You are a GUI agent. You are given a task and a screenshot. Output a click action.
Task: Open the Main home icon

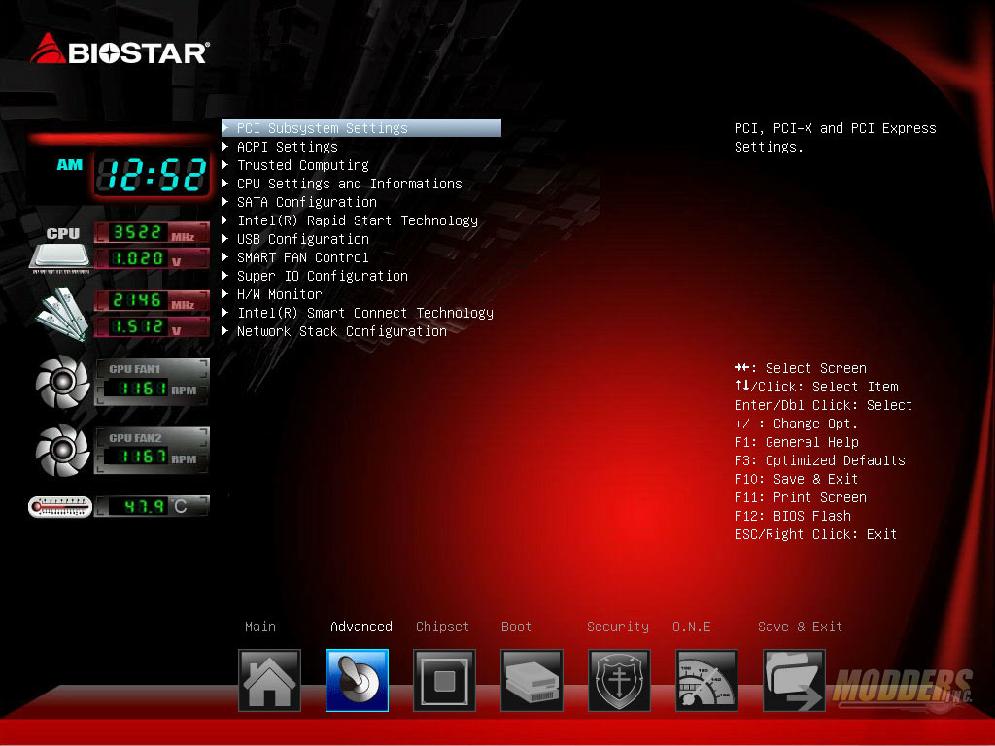(269, 680)
